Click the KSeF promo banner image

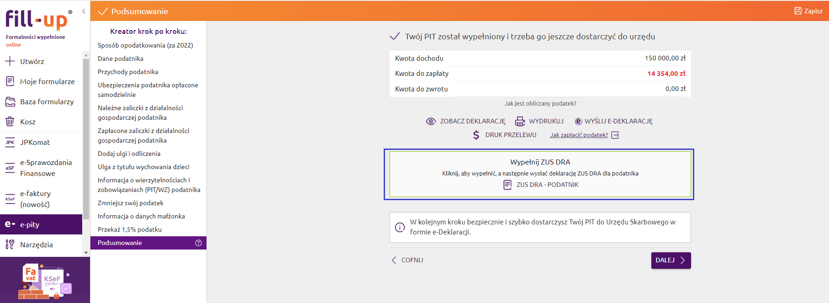coord(45,280)
